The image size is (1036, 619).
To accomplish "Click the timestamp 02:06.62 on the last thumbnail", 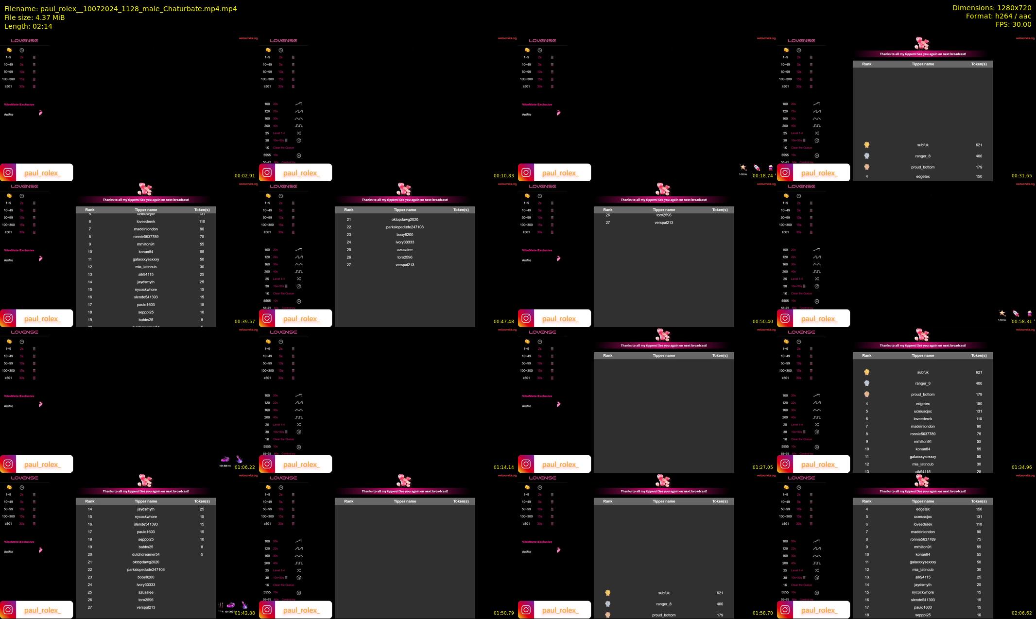I will tap(1021, 613).
